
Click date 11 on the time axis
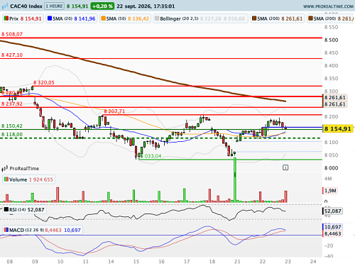pos(86,262)
